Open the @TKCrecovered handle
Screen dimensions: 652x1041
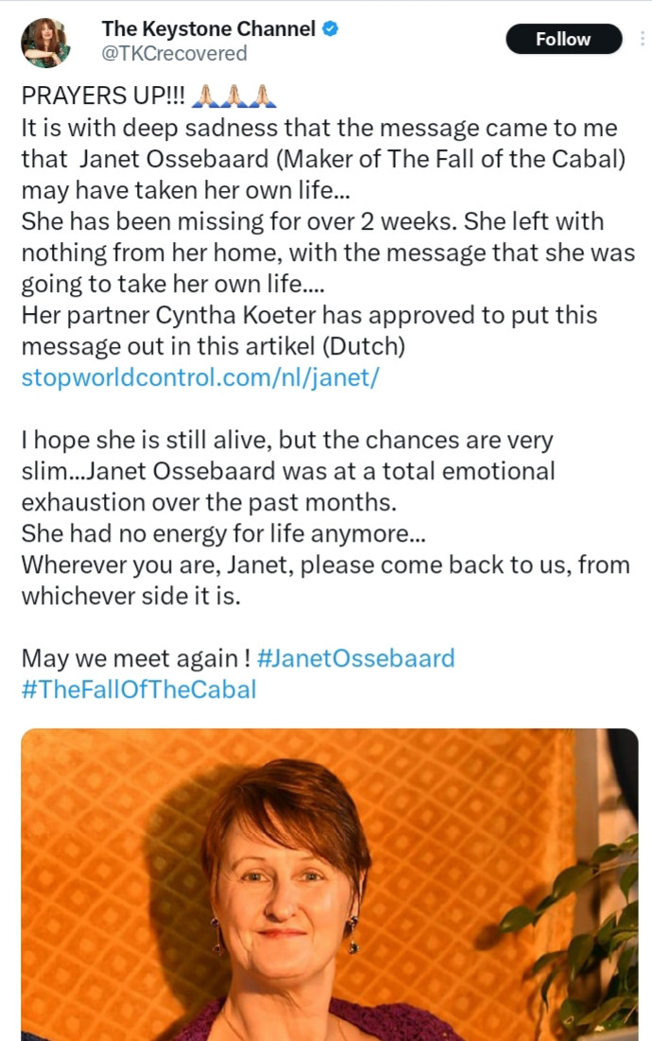[x=174, y=53]
